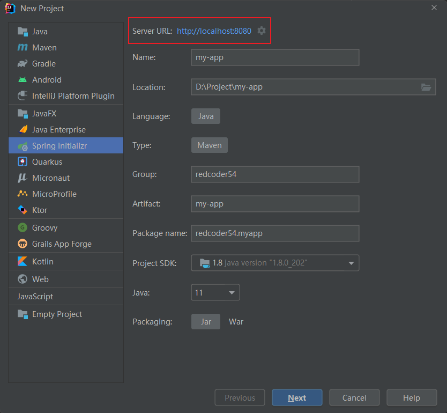Select Quarkus in the generators list

point(66,162)
